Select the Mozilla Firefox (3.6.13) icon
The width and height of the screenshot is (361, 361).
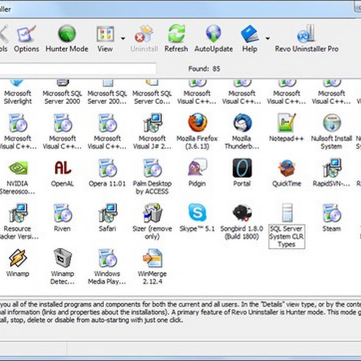tap(197, 122)
